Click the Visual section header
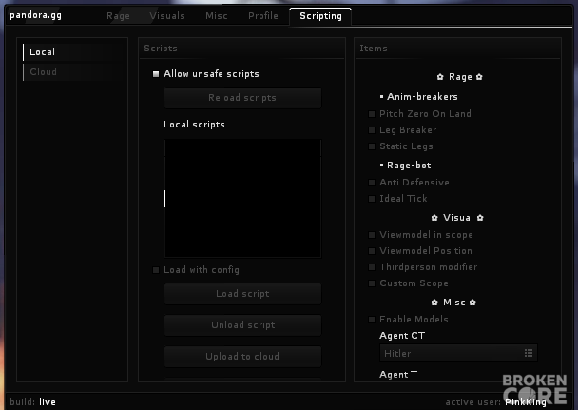Image resolution: width=578 pixels, height=410 pixels. click(457, 218)
